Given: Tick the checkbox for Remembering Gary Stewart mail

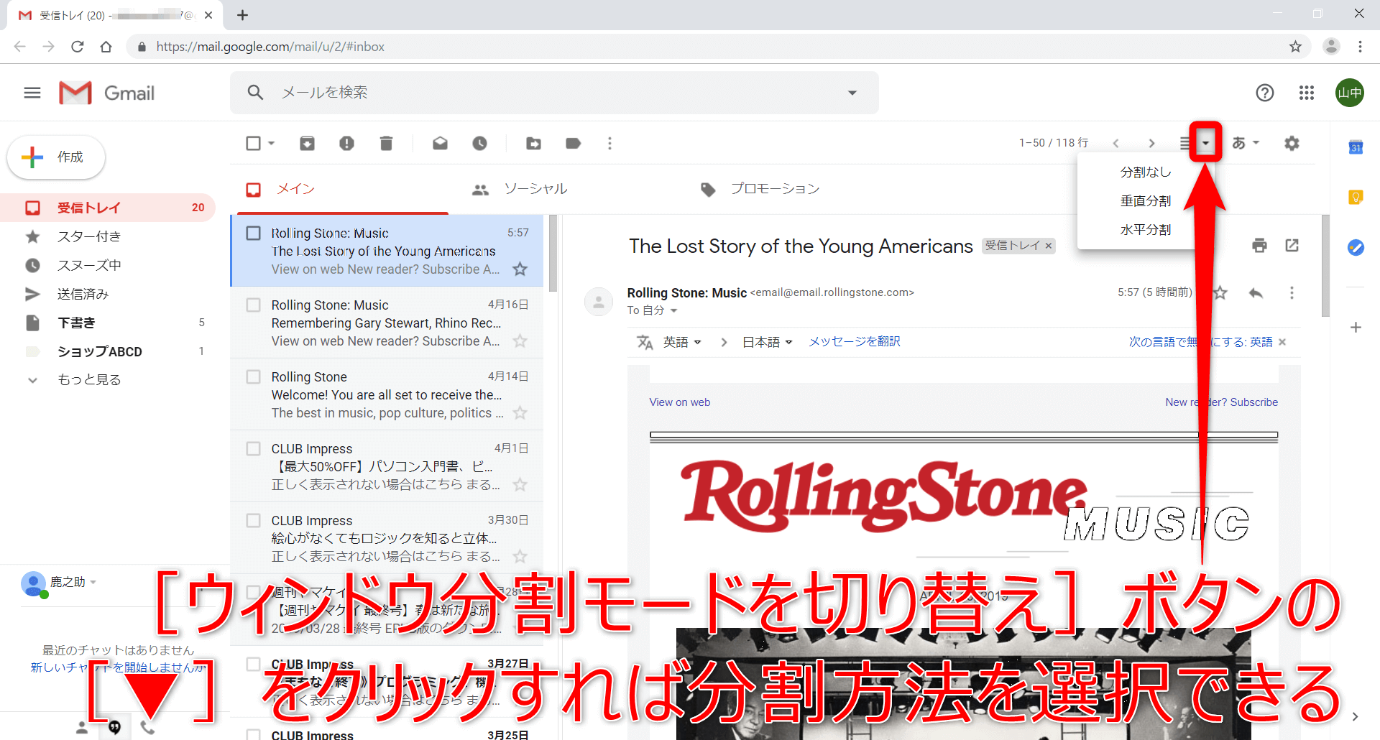Looking at the screenshot, I should (x=253, y=305).
